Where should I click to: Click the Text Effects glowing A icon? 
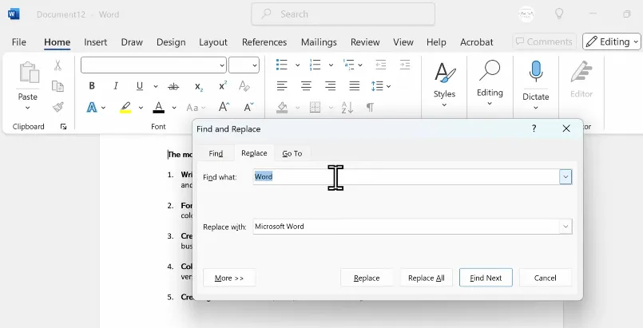(92, 107)
